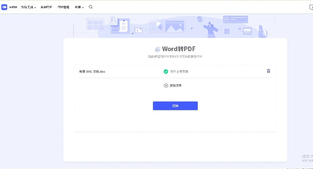
Task: Open the PDF压缩 menu item
Action: click(64, 7)
